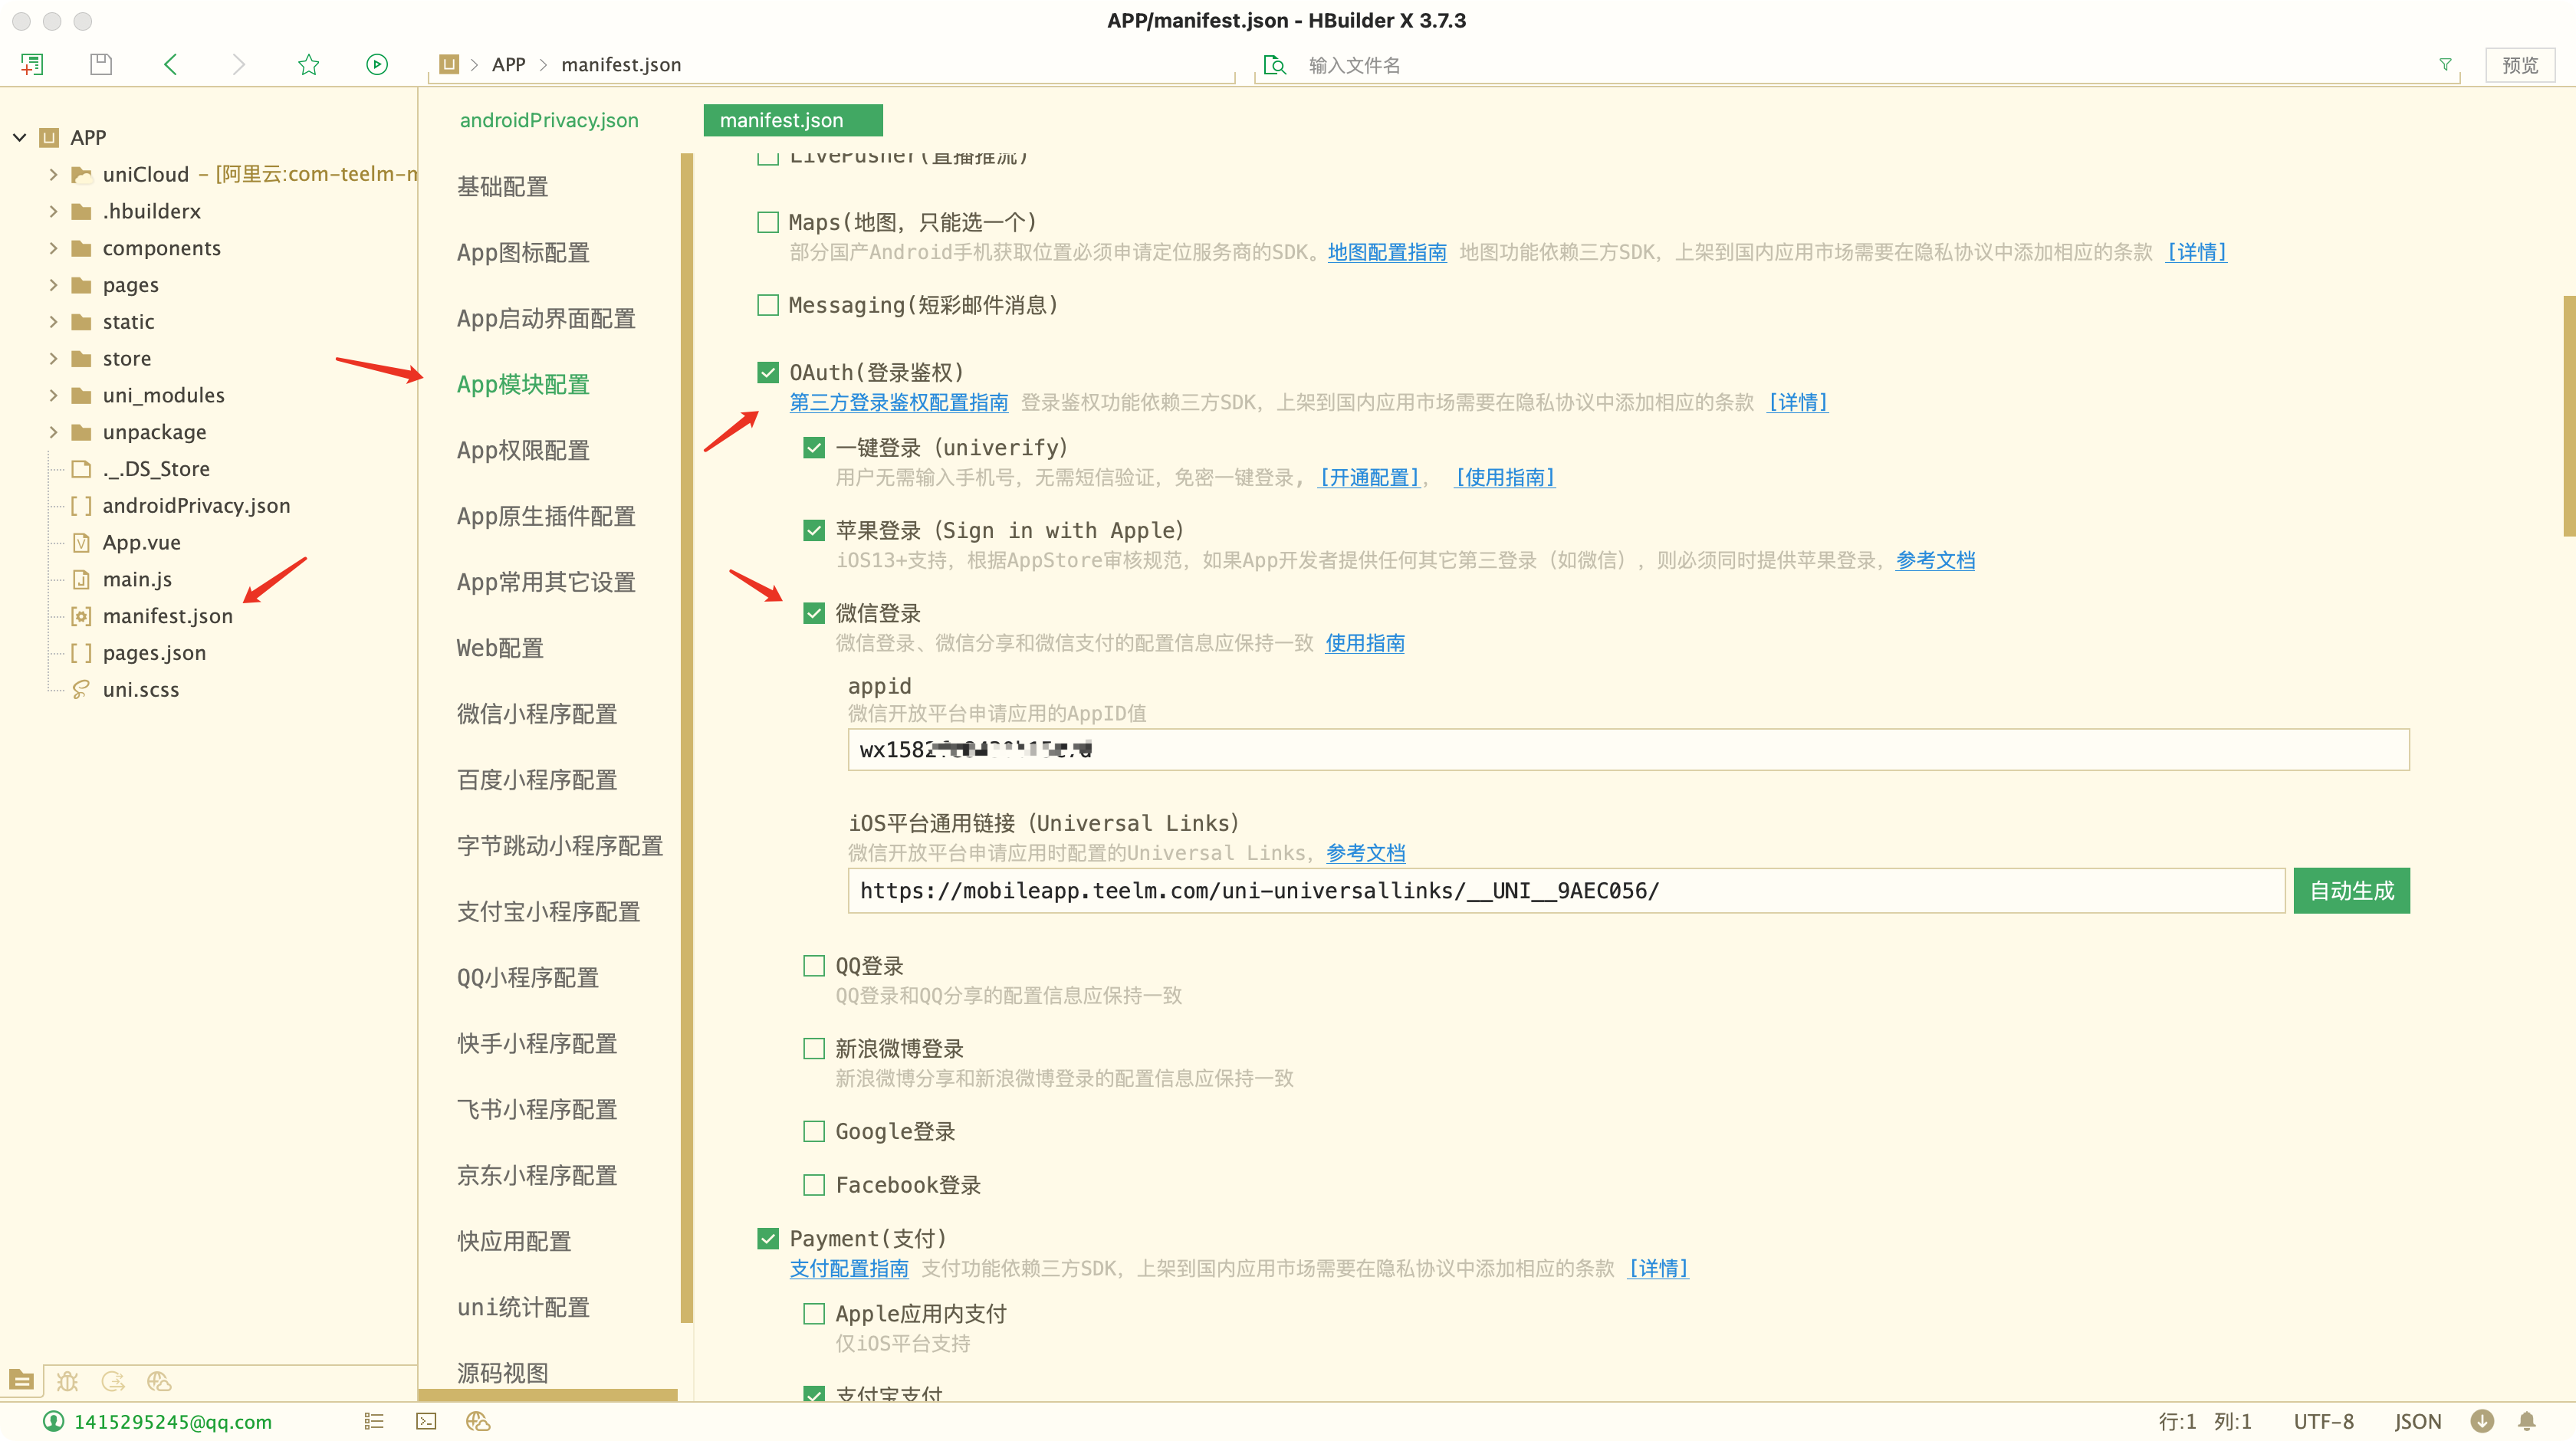Open the debug bug icon in bottom panel
This screenshot has height=1441, width=2576.
point(67,1381)
